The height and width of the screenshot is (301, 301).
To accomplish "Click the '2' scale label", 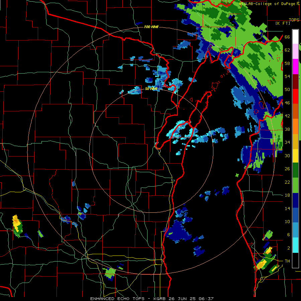I will 288,248.
